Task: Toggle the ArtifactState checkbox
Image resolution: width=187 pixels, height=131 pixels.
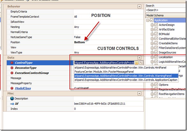Action: pos(156,29)
